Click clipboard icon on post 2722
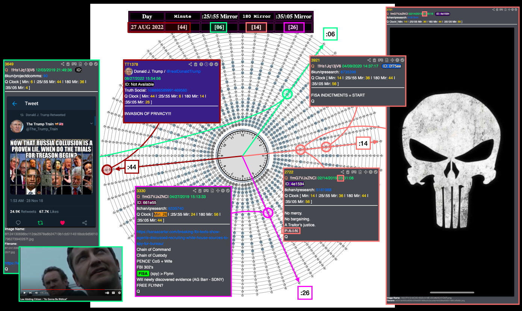The width and height of the screenshot is (522, 311). [x=348, y=172]
